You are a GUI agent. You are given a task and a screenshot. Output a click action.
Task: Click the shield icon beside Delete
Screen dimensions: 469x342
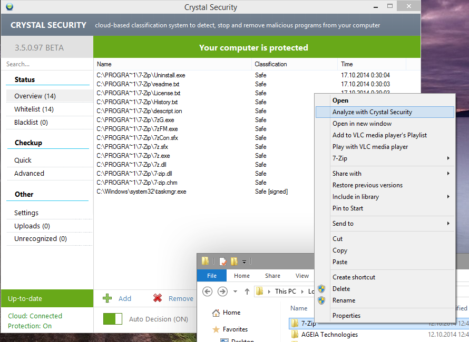321,289
